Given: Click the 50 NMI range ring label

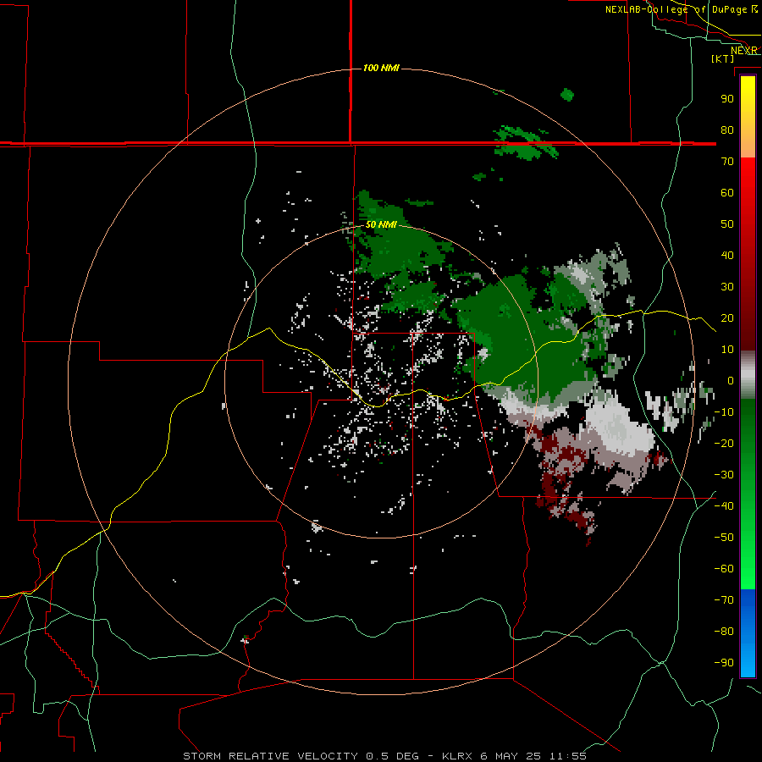Looking at the screenshot, I should pyautogui.click(x=382, y=224).
